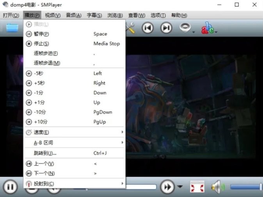Choose 停止(S) in the play menu
This screenshot has width=263, height=197.
(74, 44)
